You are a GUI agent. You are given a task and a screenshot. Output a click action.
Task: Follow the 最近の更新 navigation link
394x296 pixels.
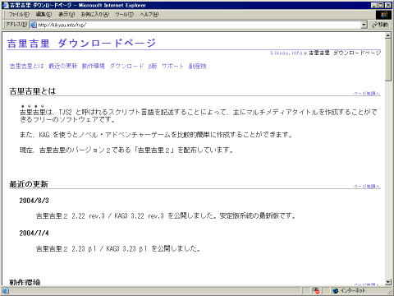pos(62,66)
